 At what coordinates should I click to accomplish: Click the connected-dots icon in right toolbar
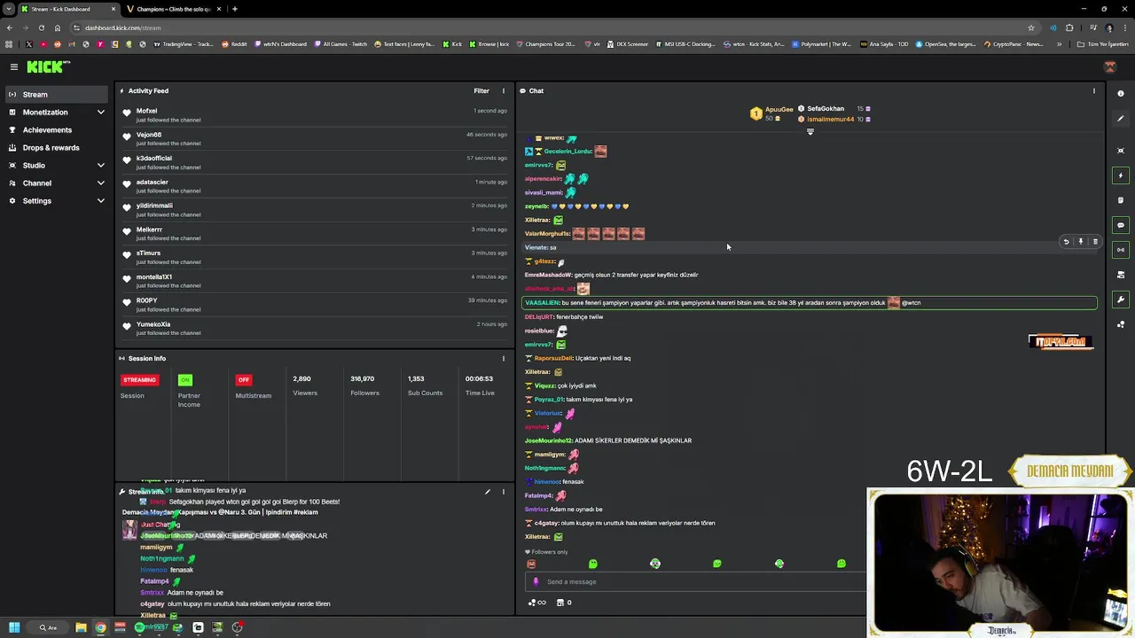pyautogui.click(x=1121, y=324)
